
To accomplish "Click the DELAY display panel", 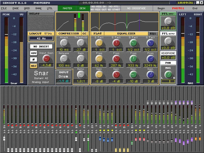I will click(41, 23).
